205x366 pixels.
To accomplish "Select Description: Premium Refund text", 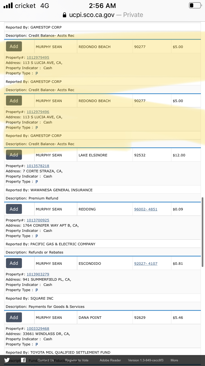I will (32, 198).
